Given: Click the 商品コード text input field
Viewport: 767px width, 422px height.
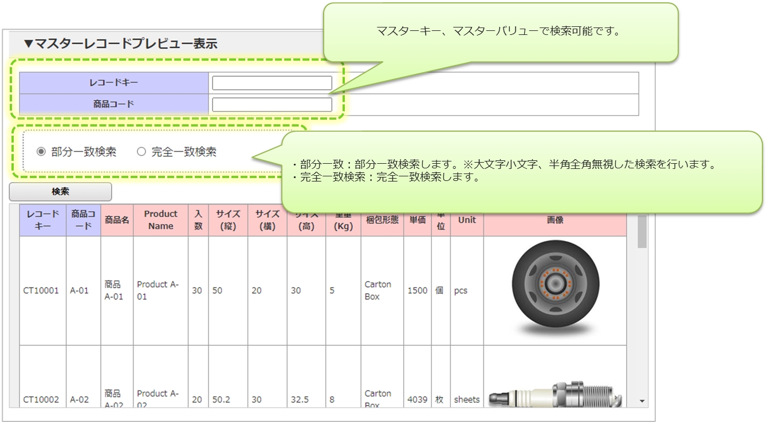Looking at the screenshot, I should click(x=272, y=105).
